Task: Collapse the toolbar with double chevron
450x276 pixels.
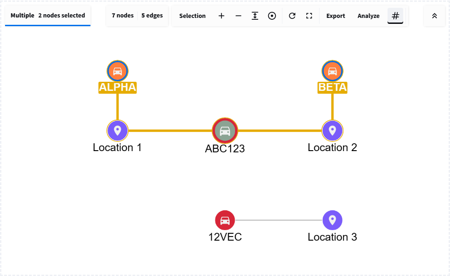Action: 434,16
